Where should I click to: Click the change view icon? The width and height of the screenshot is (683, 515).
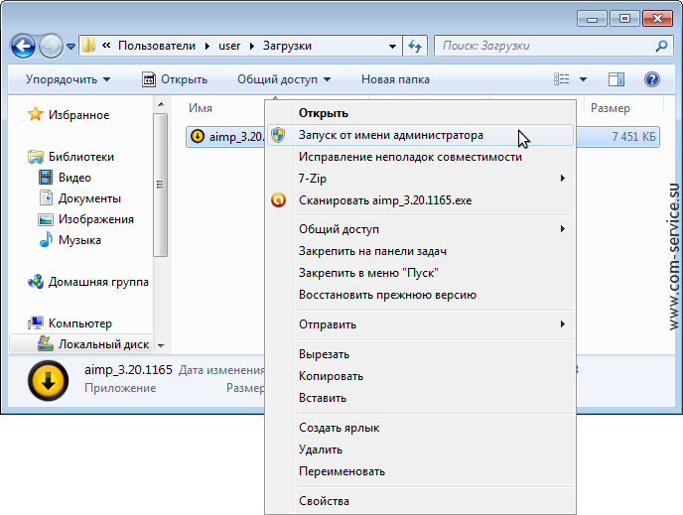[561, 79]
